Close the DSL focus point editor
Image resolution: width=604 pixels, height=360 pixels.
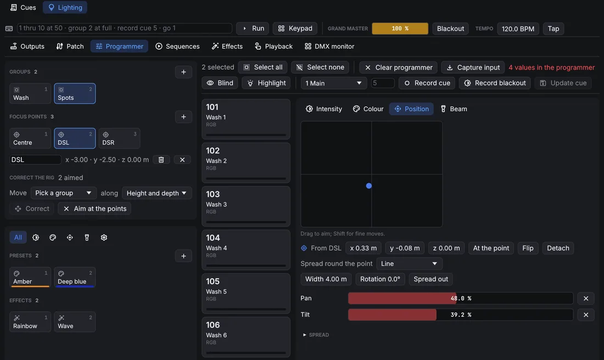182,159
